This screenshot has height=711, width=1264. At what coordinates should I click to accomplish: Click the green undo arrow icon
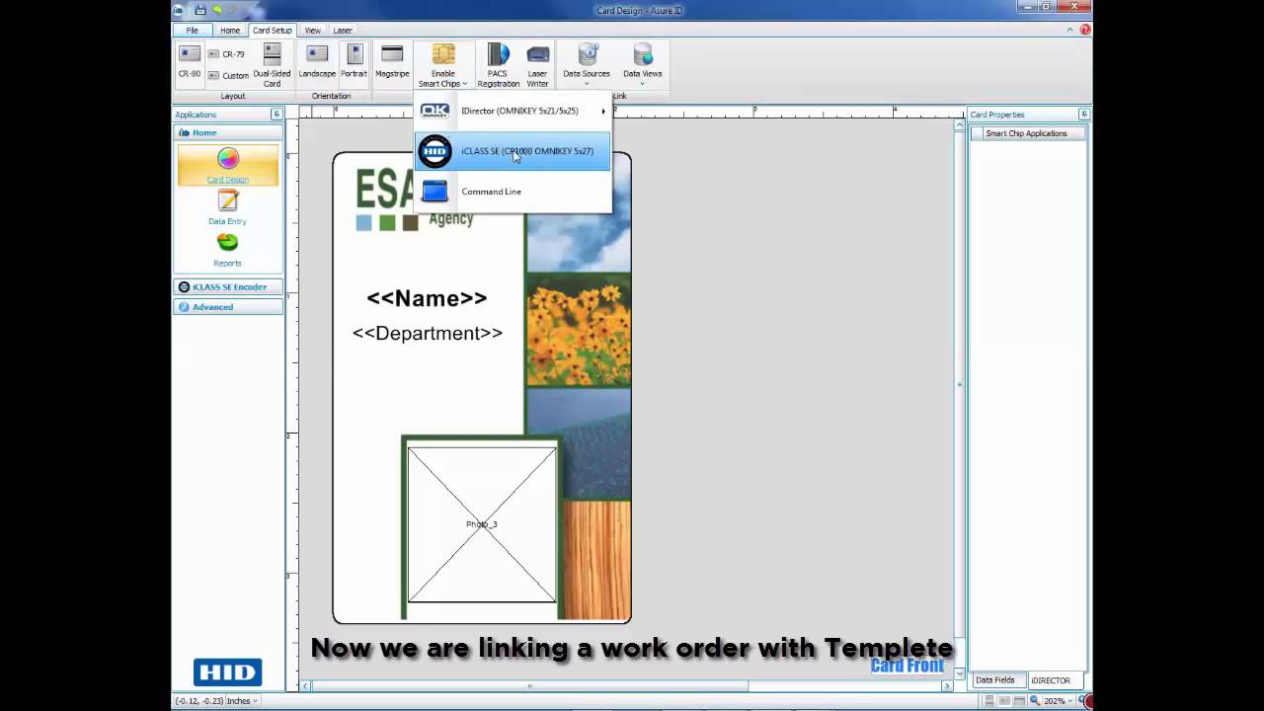pyautogui.click(x=217, y=10)
